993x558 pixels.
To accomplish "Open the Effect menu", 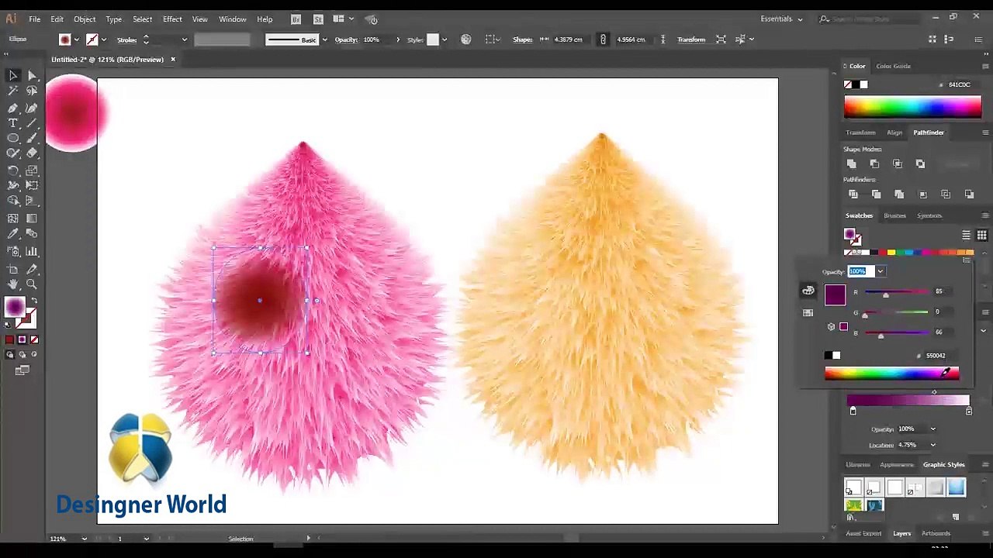I will pyautogui.click(x=172, y=19).
